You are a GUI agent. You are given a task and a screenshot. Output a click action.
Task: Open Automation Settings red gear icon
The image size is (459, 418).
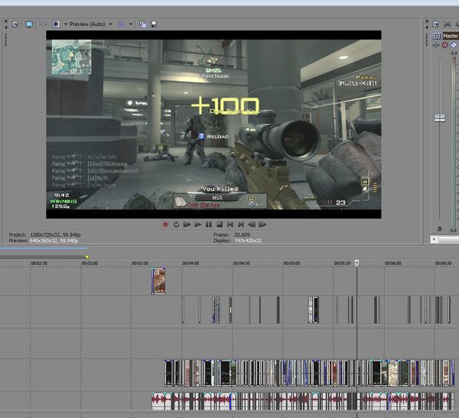[445, 45]
